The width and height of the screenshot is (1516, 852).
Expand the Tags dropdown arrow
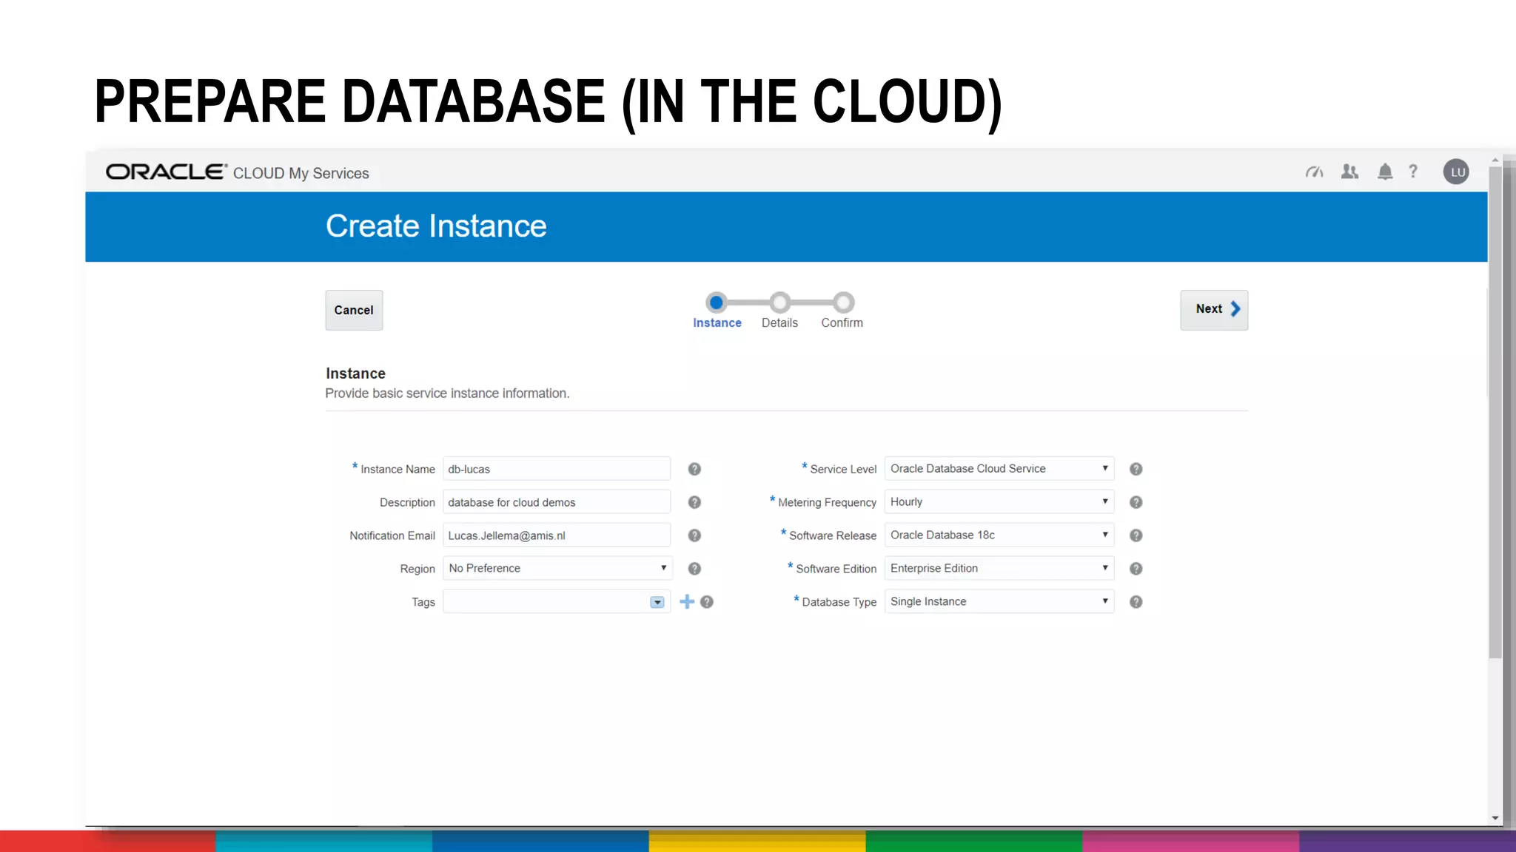pos(657,602)
